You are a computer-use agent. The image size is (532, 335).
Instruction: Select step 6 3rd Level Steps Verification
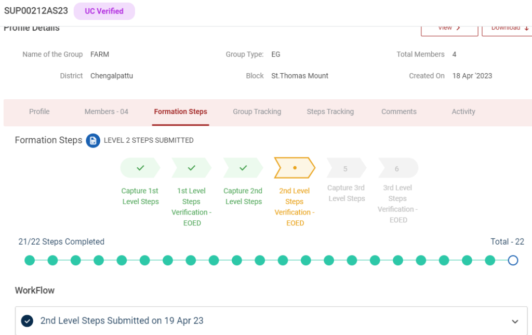coord(397,169)
